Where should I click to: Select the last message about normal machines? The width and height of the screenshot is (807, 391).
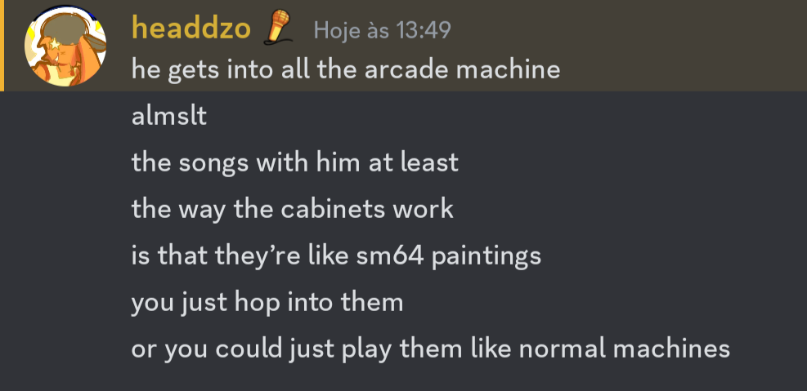click(431, 349)
